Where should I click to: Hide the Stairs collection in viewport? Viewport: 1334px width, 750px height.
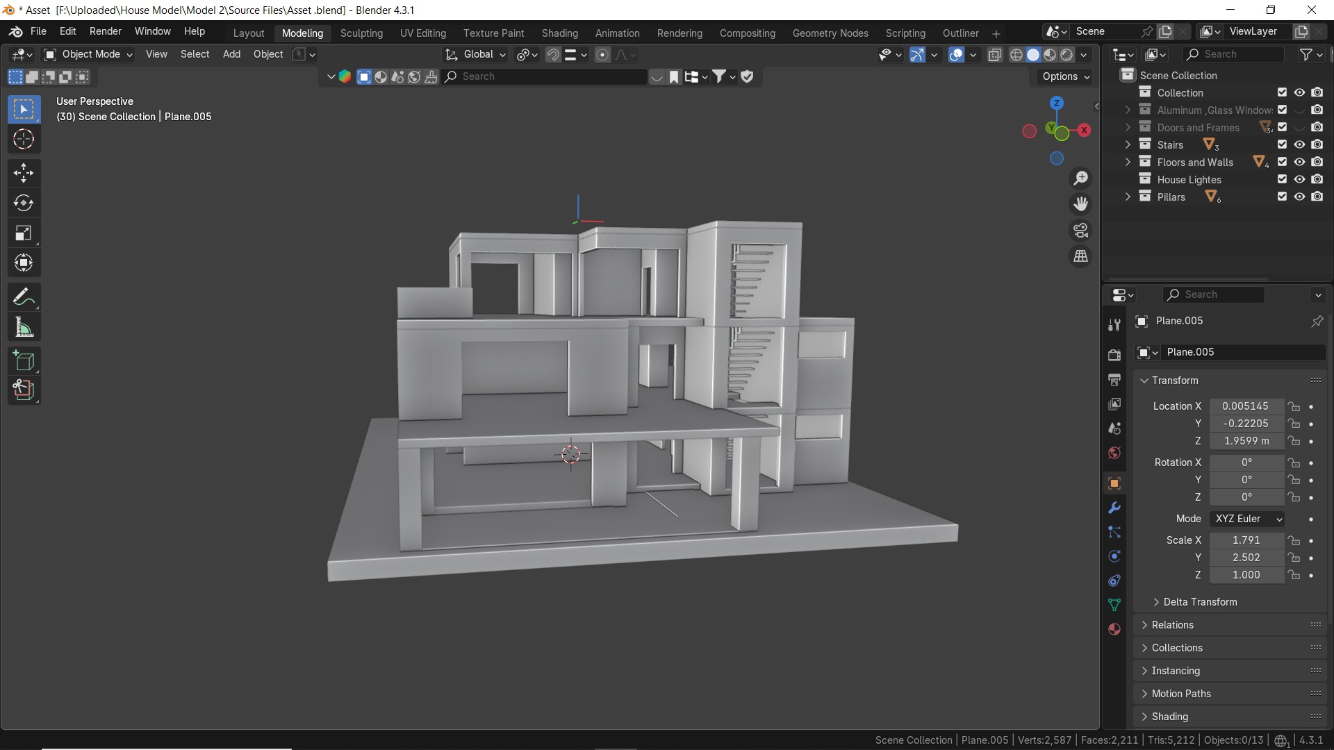[1299, 144]
